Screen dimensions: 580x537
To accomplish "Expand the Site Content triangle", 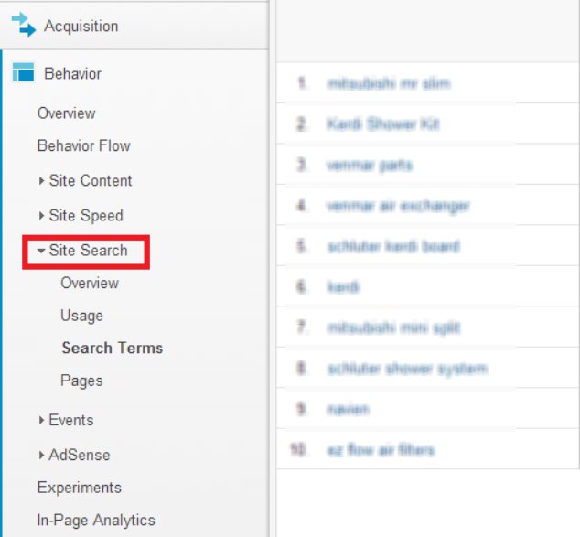I will (41, 180).
